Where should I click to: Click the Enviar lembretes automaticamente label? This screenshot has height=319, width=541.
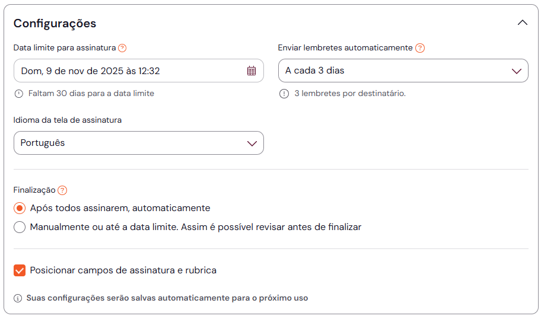point(345,48)
